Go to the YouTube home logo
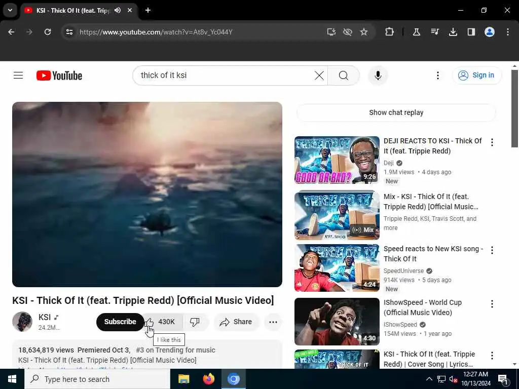Viewport: 519px width, 389px height. 59,75
